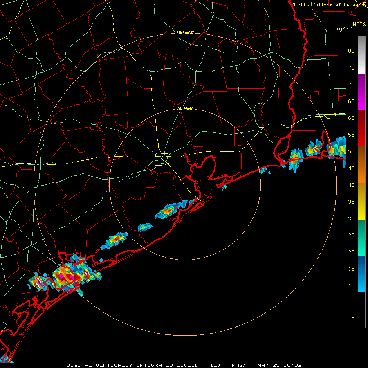Select the 55 value on the color scale
Viewport: 368px width, 368px height.
(351, 135)
